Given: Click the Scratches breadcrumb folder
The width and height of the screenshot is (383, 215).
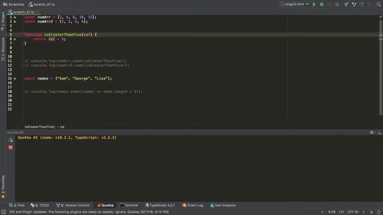Looking at the screenshot, I should (13, 4).
